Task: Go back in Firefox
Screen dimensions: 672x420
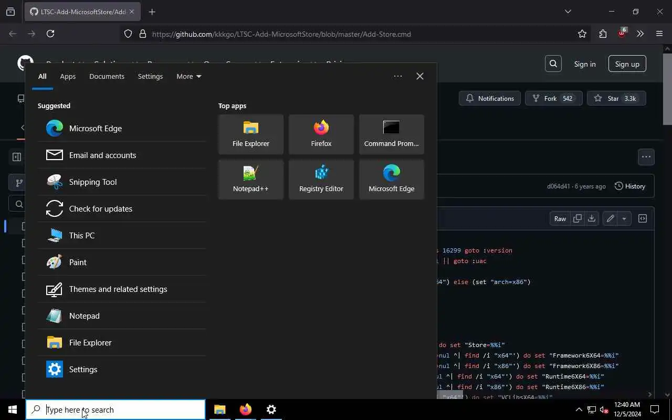Action: coord(13,34)
